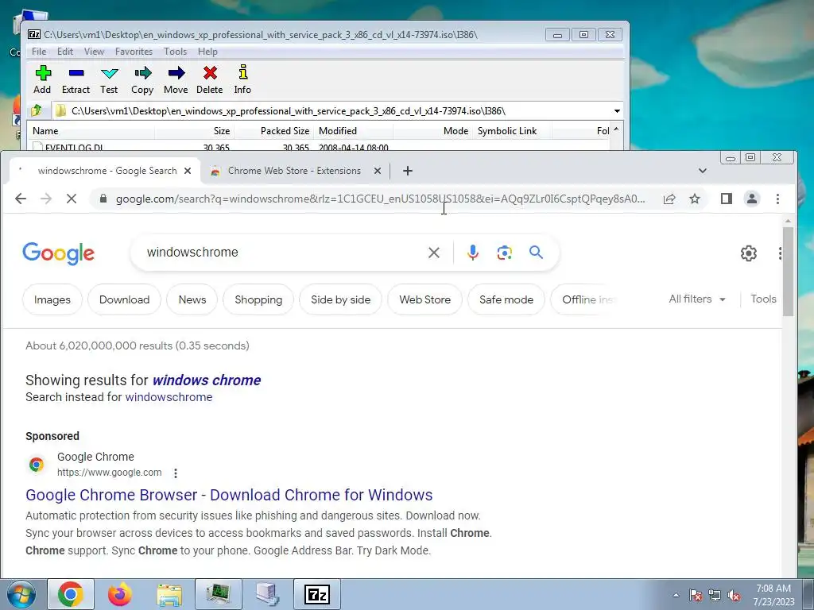Image resolution: width=814 pixels, height=610 pixels.
Task: Filter results by Images
Action: tap(52, 299)
